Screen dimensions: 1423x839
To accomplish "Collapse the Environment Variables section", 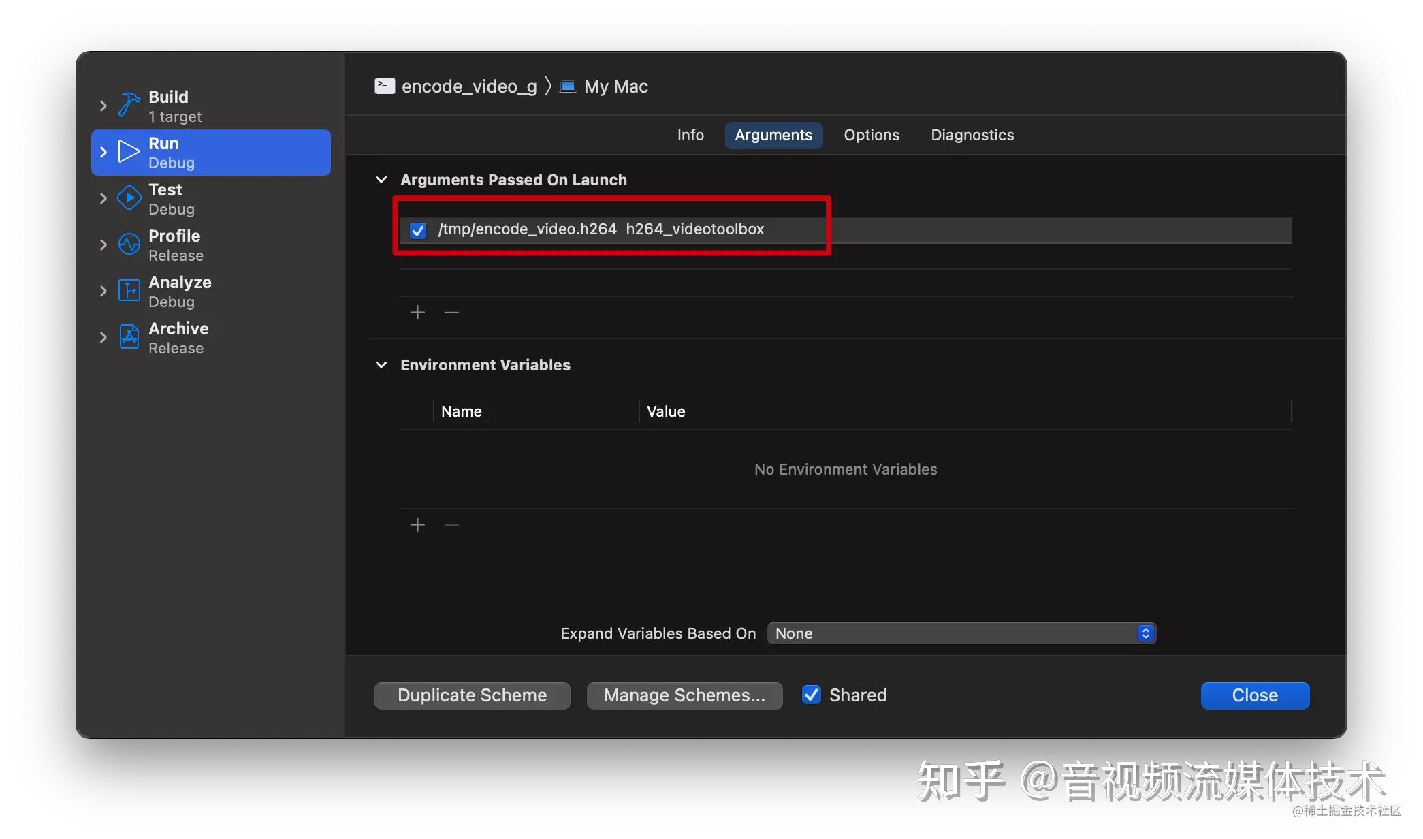I will 381,365.
